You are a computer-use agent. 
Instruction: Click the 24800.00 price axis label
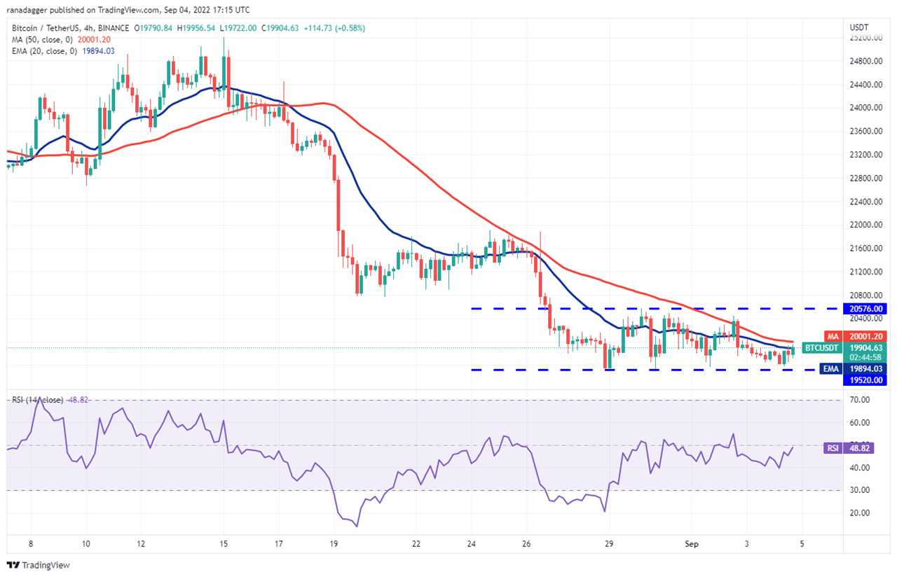pyautogui.click(x=868, y=62)
